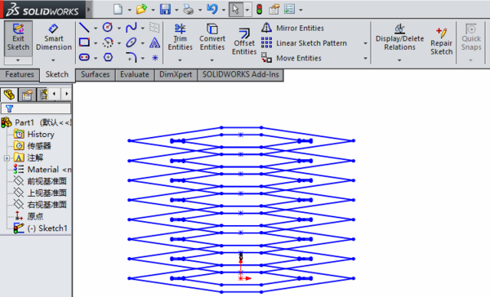This screenshot has width=490, height=297.
Task: Select the sketch Point tool
Action: [x=155, y=58]
